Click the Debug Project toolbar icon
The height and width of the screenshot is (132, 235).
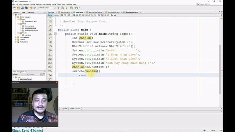point(71,8)
